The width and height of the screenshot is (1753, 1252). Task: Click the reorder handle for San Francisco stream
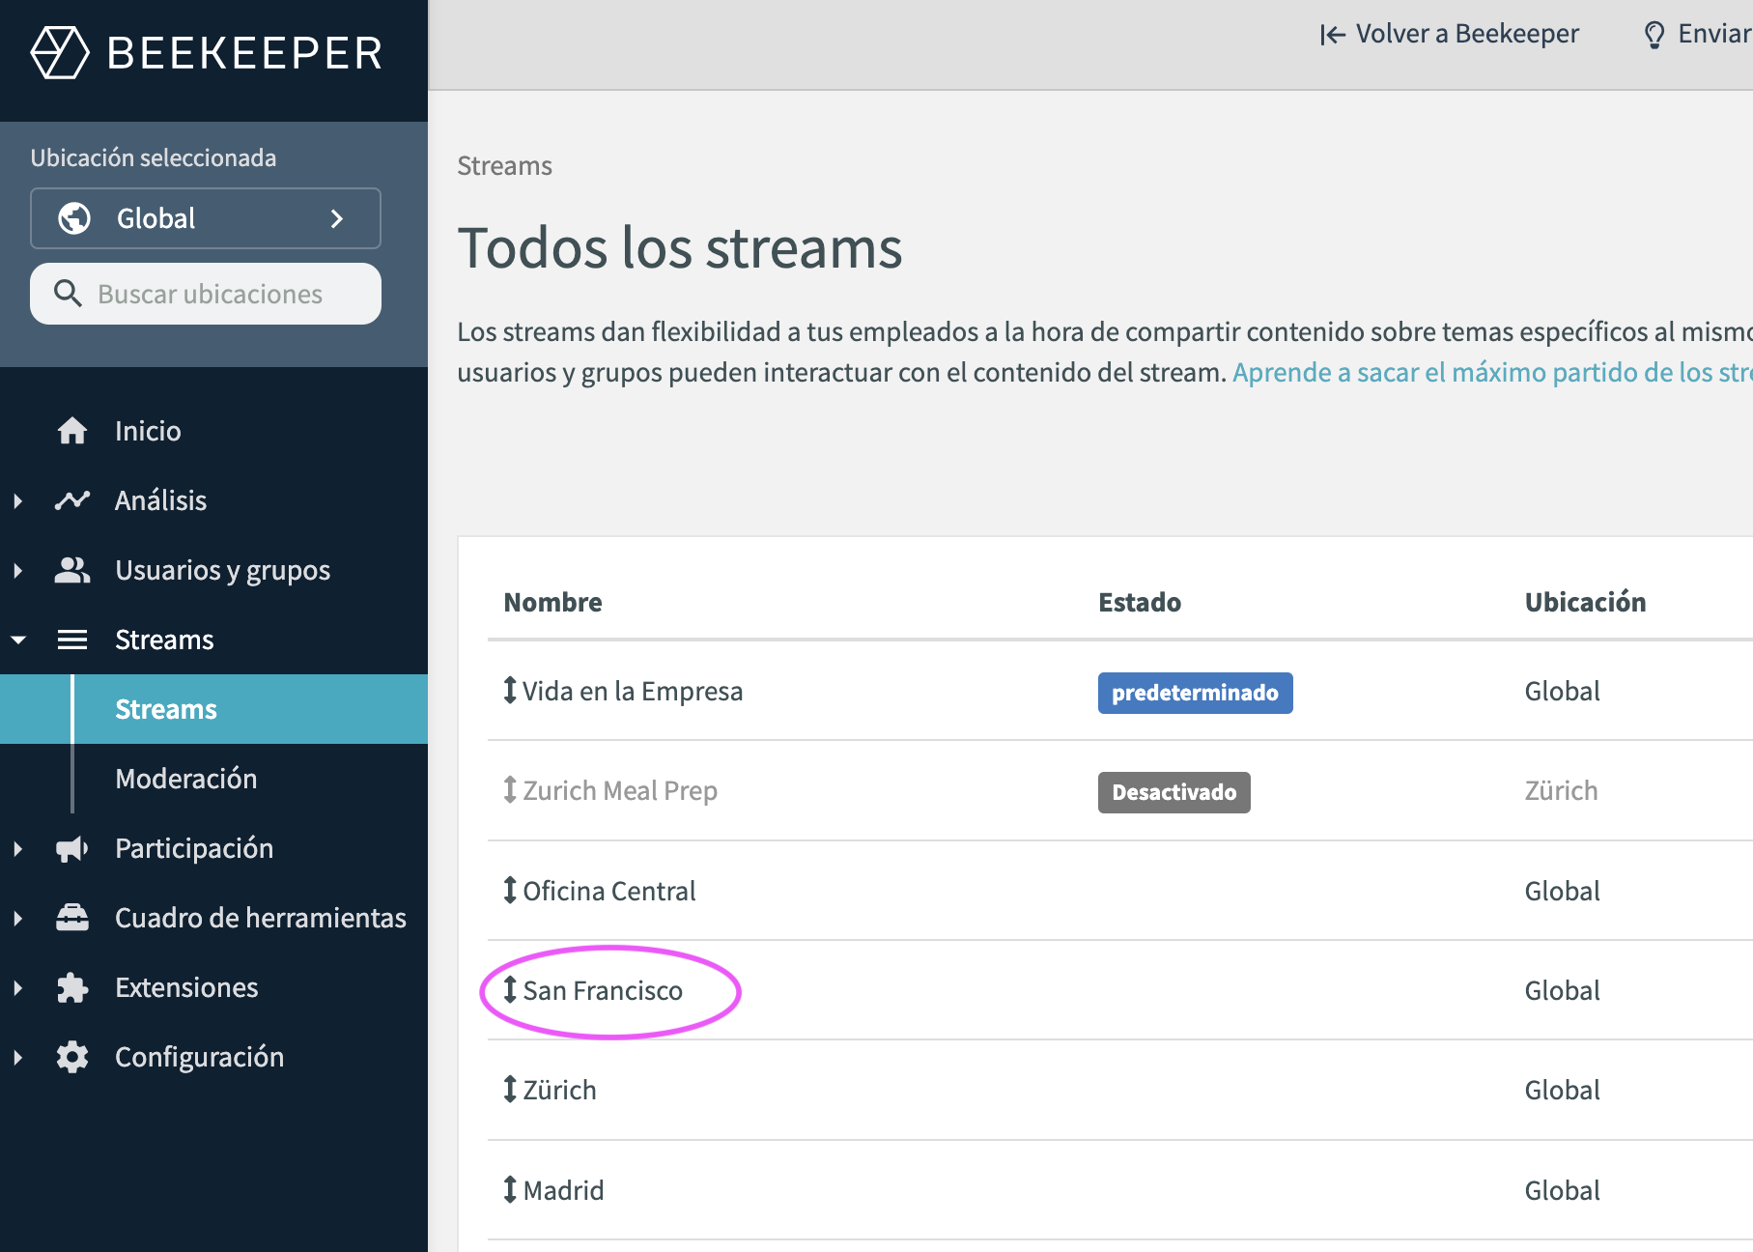coord(510,989)
